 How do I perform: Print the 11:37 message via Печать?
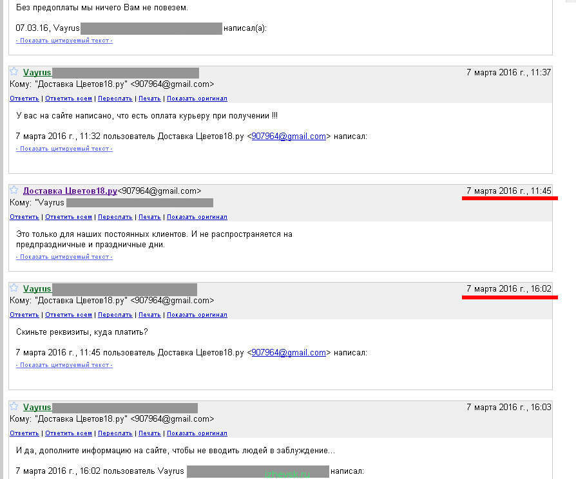[149, 99]
